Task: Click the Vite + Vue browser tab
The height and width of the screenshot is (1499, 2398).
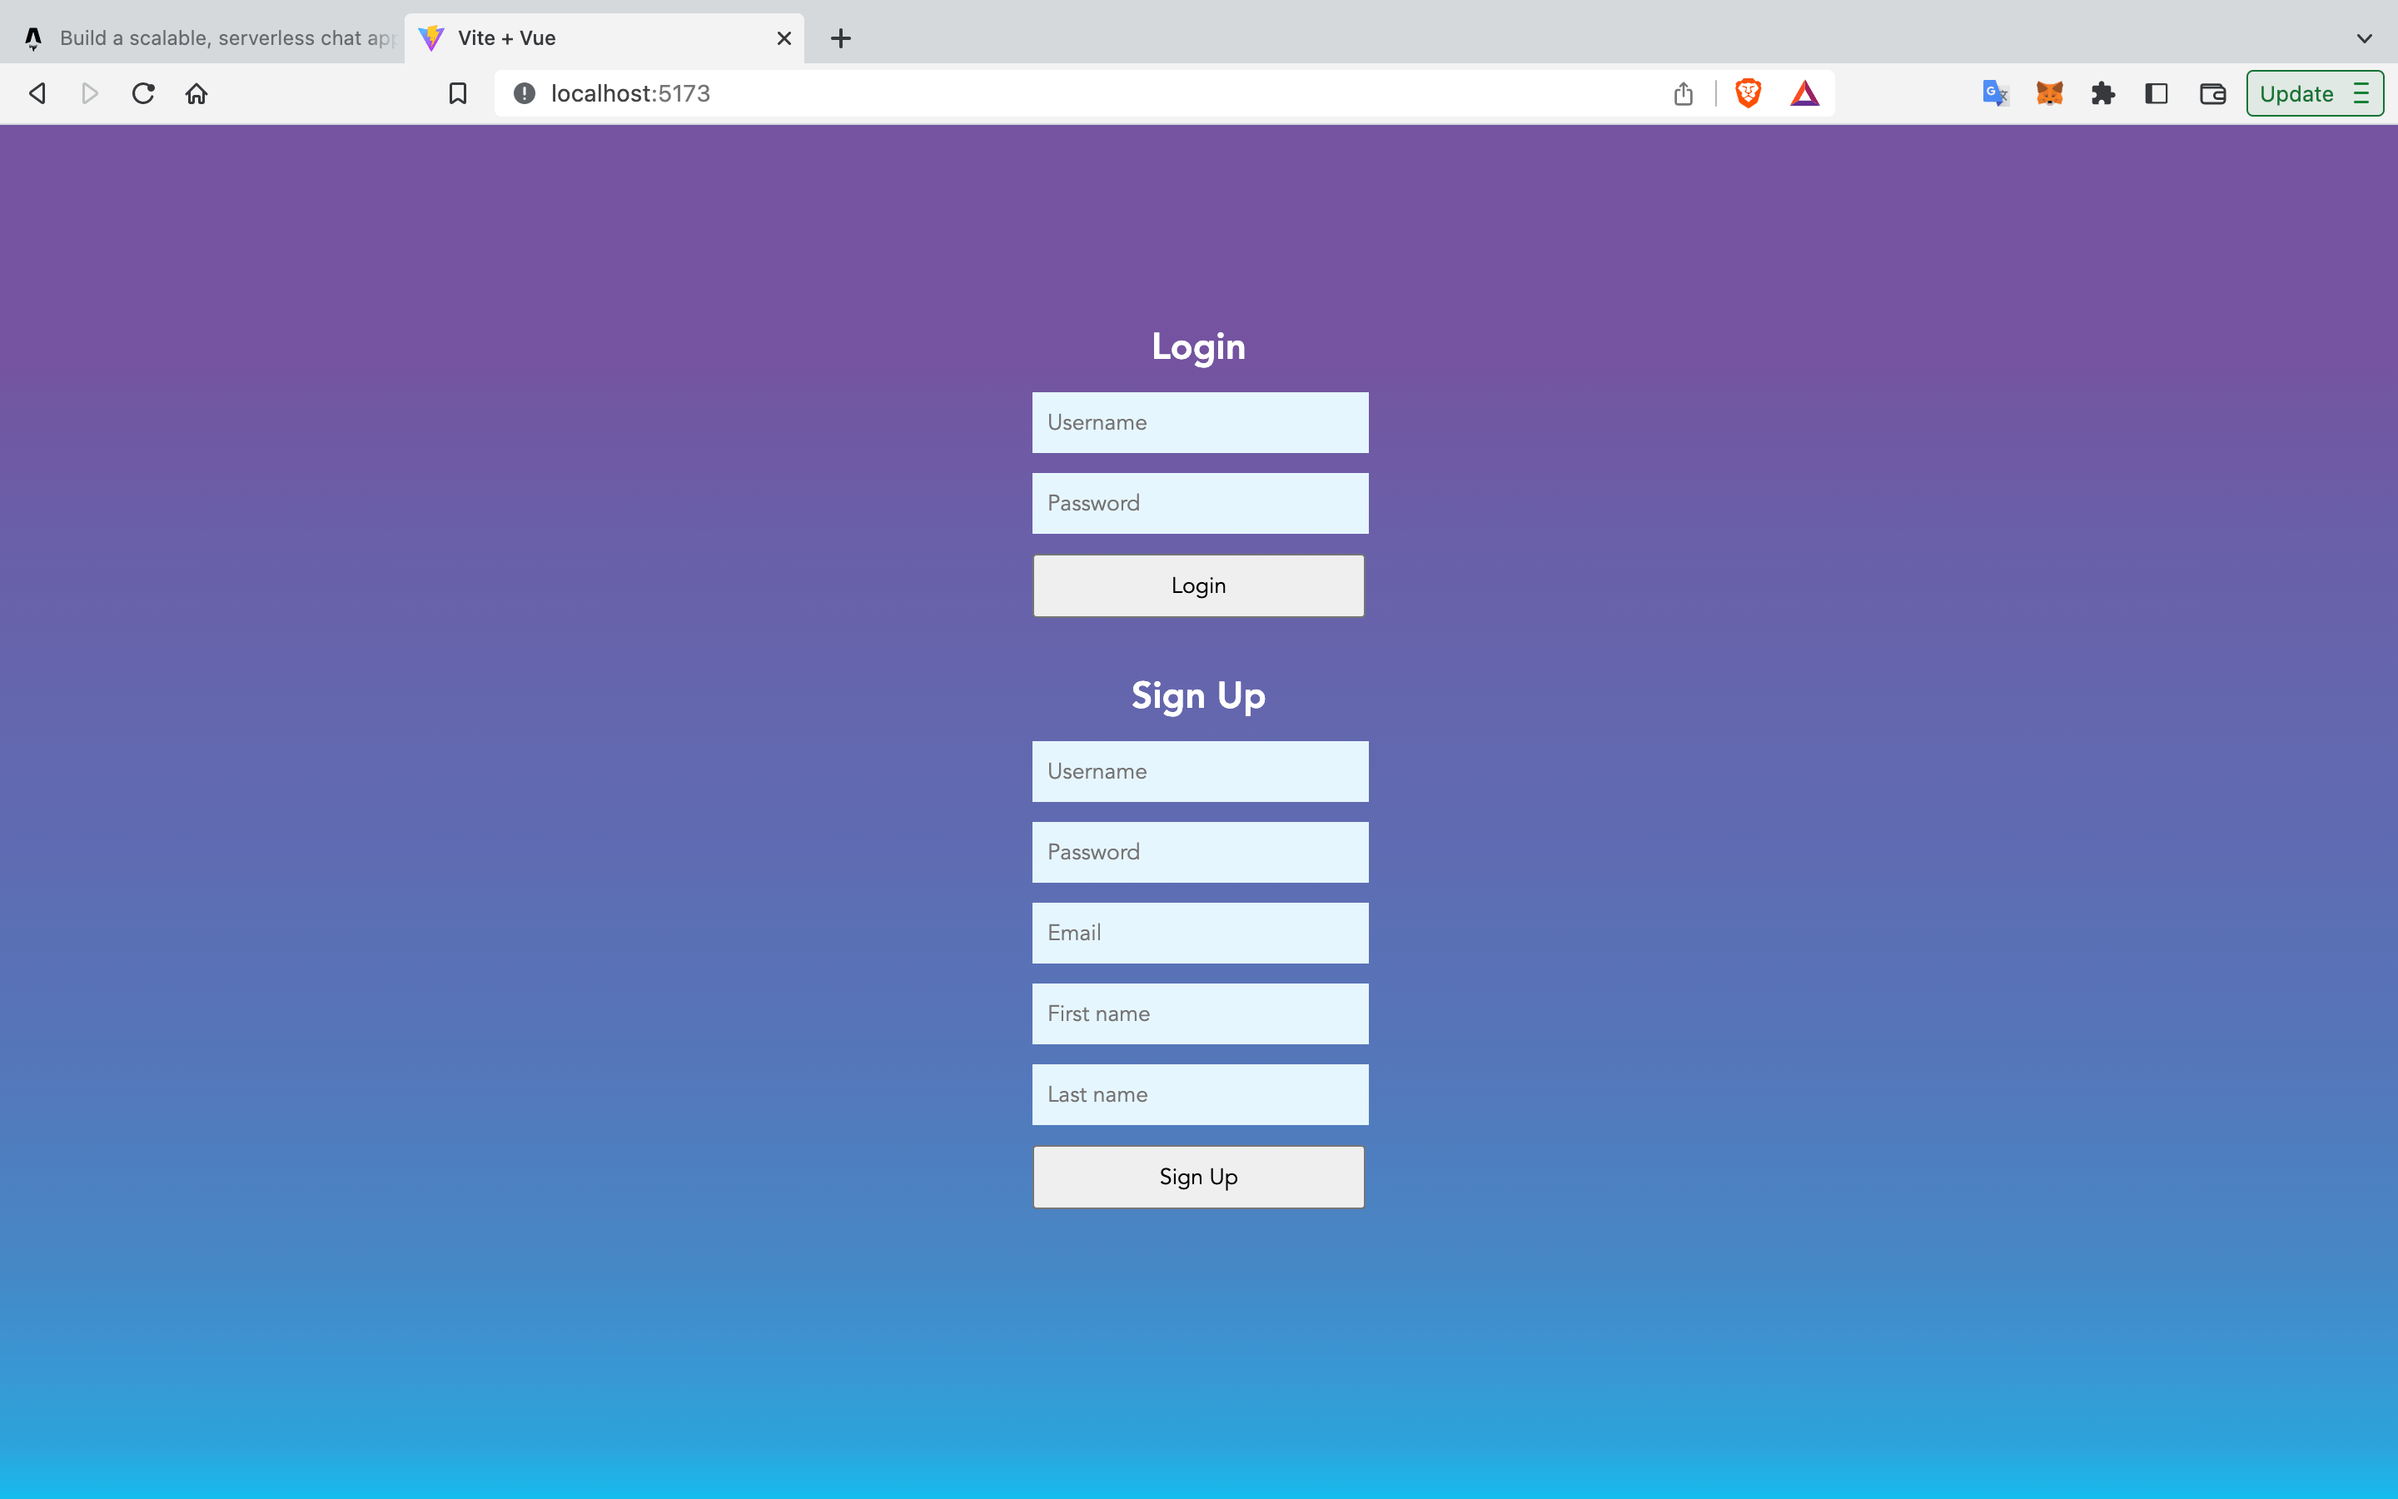Action: pyautogui.click(x=603, y=38)
